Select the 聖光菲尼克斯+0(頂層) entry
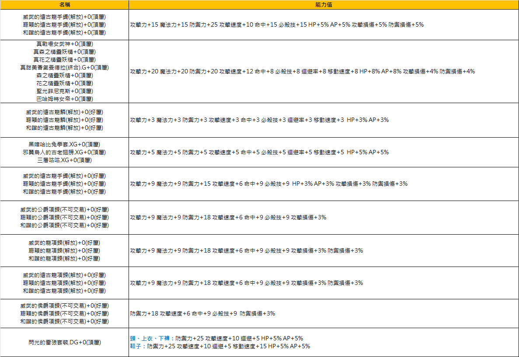Viewport: 519px width, 357px height. (65, 91)
